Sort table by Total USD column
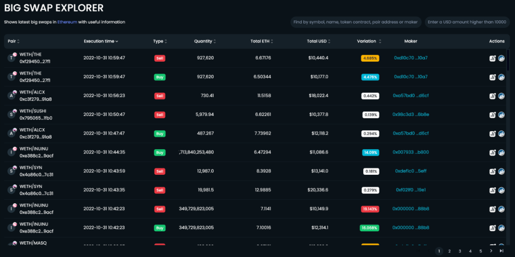Image resolution: width=515 pixels, height=257 pixels. point(319,41)
